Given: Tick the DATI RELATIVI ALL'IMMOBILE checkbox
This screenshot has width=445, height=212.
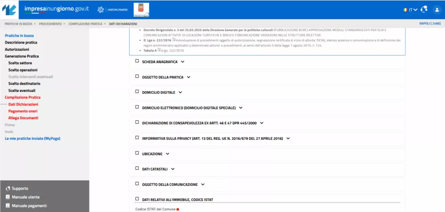Looking at the screenshot, I should point(137,199).
